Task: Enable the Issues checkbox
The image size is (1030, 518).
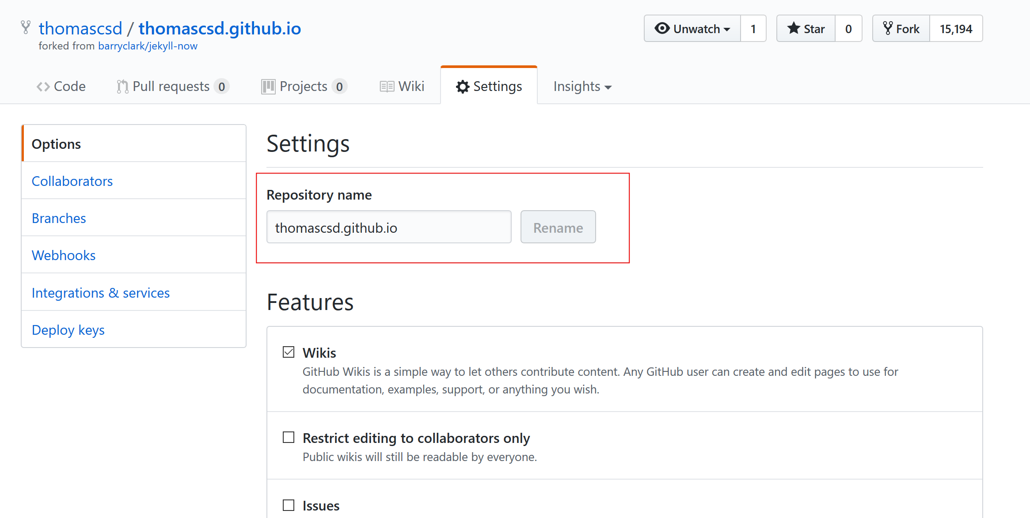Action: click(x=289, y=505)
